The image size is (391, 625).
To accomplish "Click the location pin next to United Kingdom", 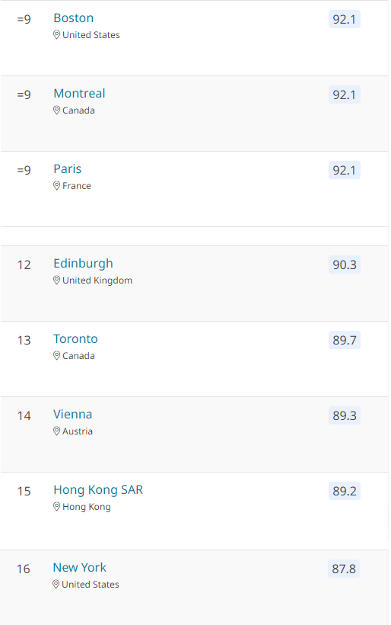I will tap(56, 280).
